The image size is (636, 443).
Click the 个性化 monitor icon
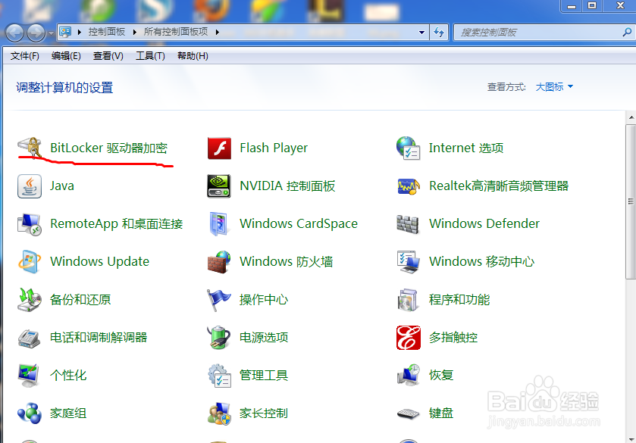(x=29, y=376)
